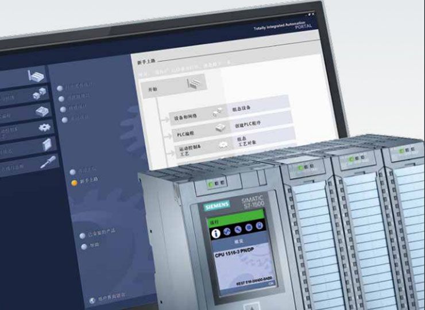The height and width of the screenshot is (310, 425).
Task: Select the PLC programming block icon in sidebar
Action: [42, 111]
